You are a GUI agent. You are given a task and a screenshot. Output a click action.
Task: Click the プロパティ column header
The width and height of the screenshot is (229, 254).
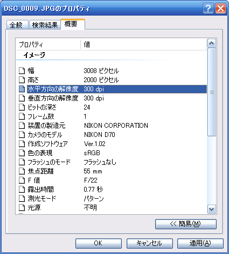click(x=48, y=44)
